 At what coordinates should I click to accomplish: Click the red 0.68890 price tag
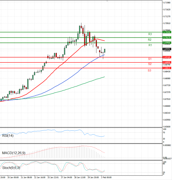pos(167,62)
